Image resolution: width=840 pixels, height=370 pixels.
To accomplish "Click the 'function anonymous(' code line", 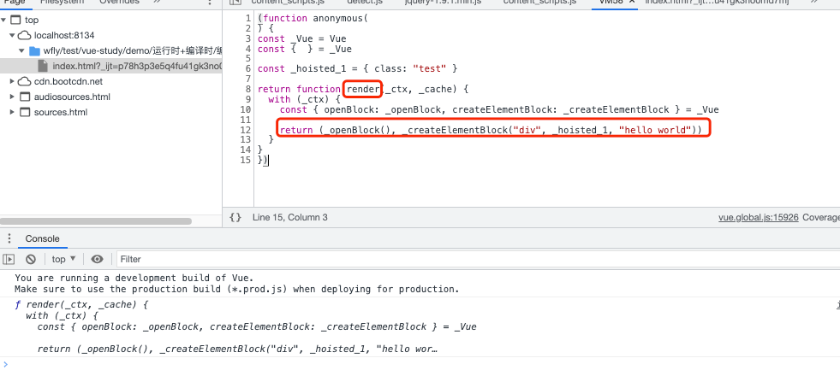I will coord(313,19).
